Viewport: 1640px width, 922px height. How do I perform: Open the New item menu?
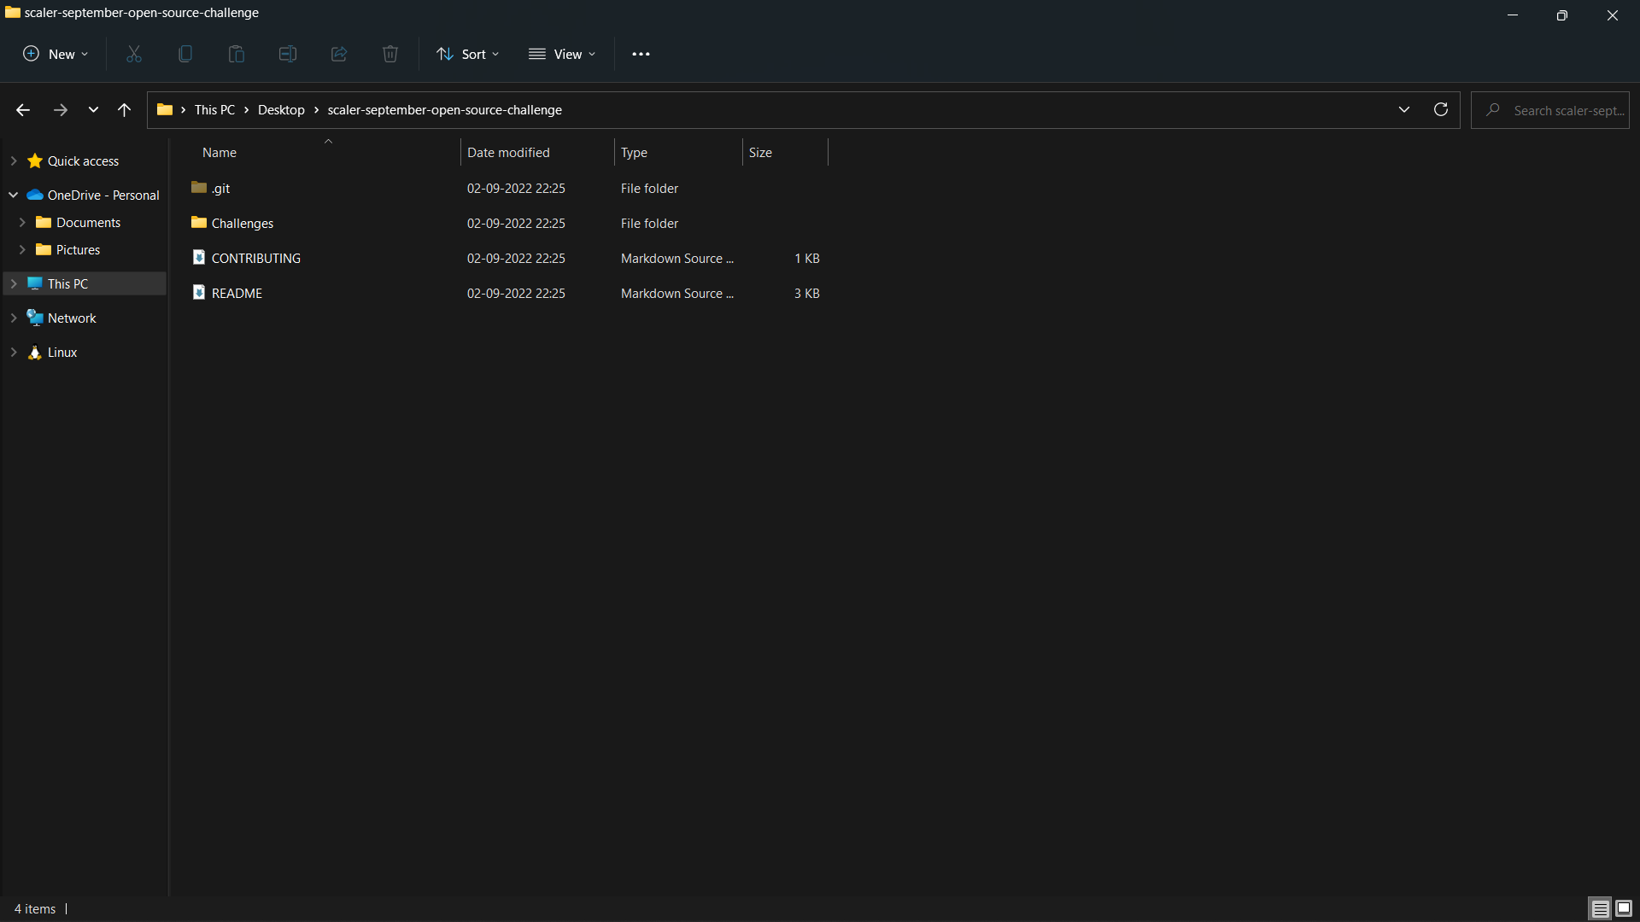click(x=56, y=54)
